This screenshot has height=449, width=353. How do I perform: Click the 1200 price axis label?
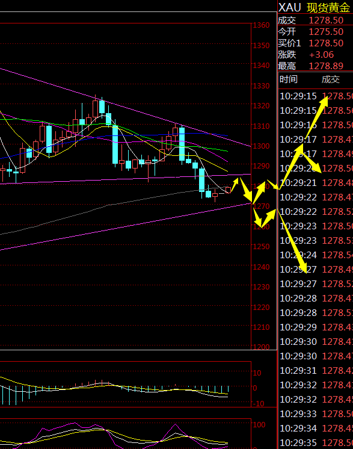(x=261, y=347)
